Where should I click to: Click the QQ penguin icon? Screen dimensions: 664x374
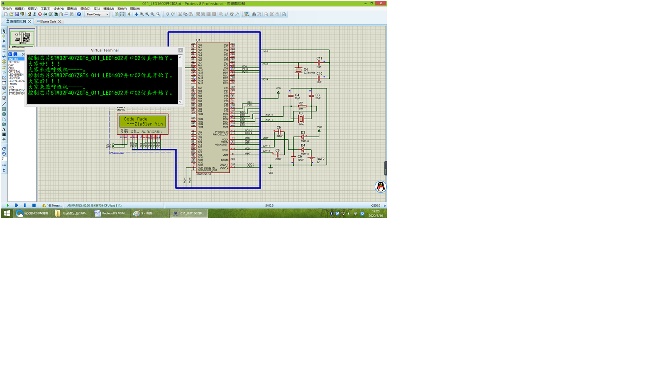pyautogui.click(x=381, y=187)
